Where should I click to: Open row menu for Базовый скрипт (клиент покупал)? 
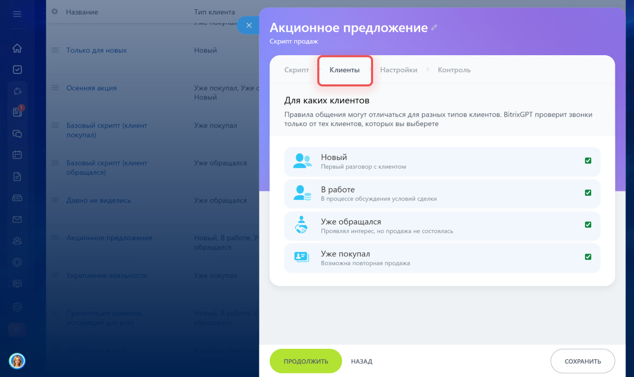click(x=54, y=125)
